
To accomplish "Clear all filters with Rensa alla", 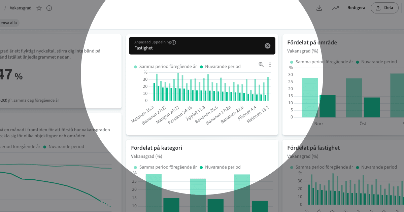I will (9, 23).
